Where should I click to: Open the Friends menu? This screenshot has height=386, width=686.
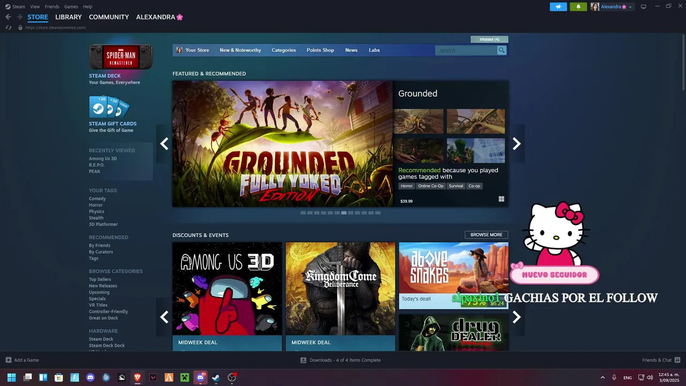point(52,6)
